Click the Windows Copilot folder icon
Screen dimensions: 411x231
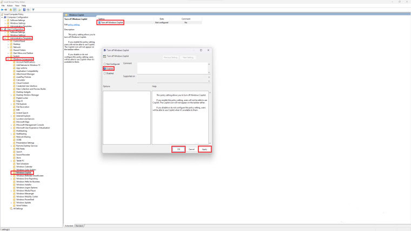(x=14, y=173)
